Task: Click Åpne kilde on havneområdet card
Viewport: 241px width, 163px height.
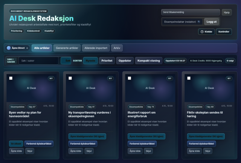Action: click(x=17, y=151)
